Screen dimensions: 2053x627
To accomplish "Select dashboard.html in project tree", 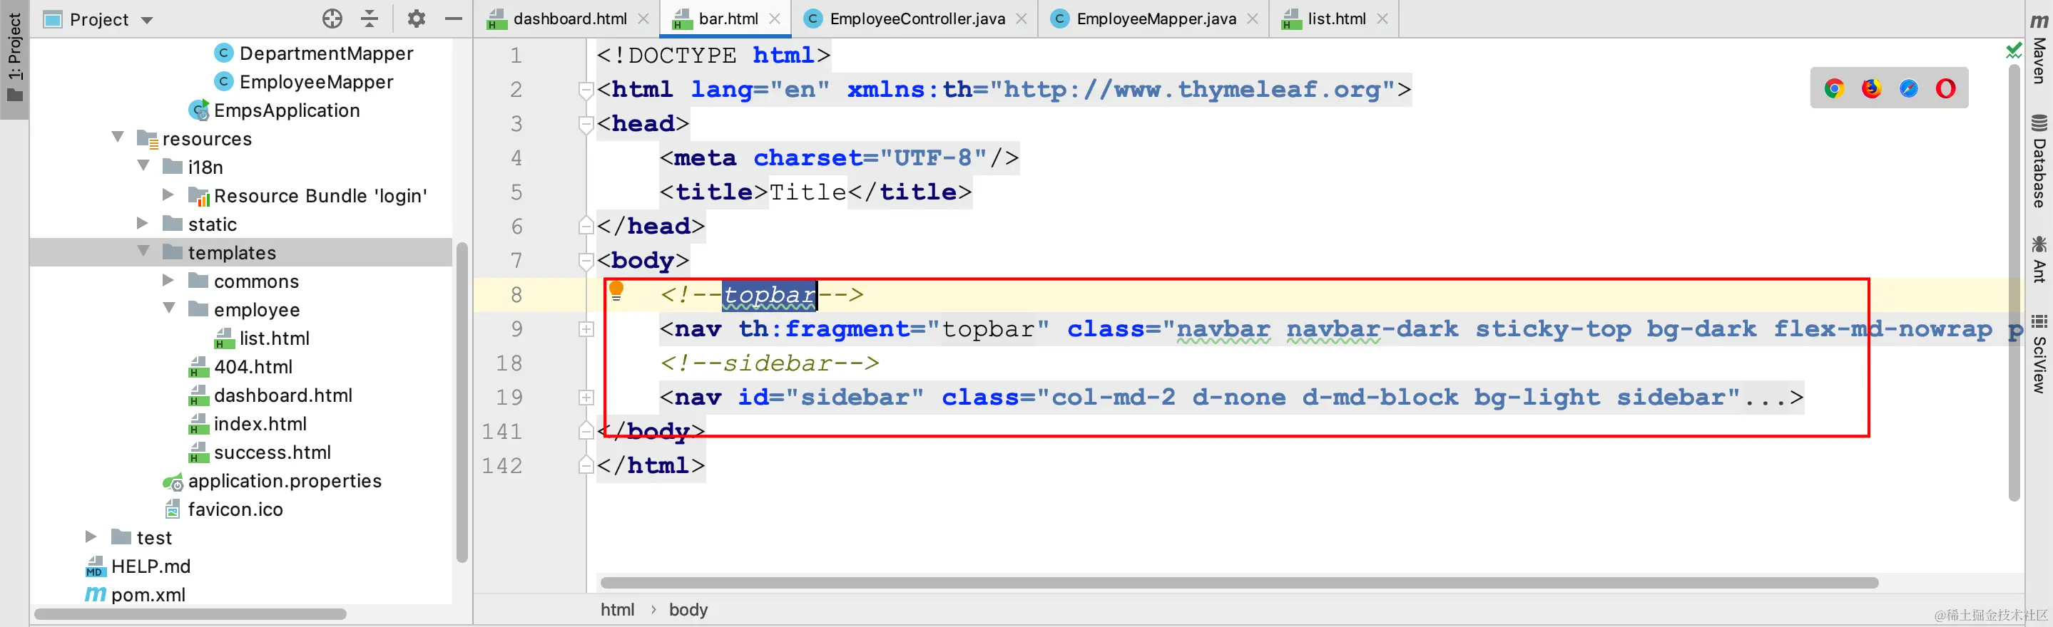I will (270, 395).
